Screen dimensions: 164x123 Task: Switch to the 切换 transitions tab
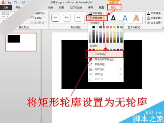[x=51, y=8]
